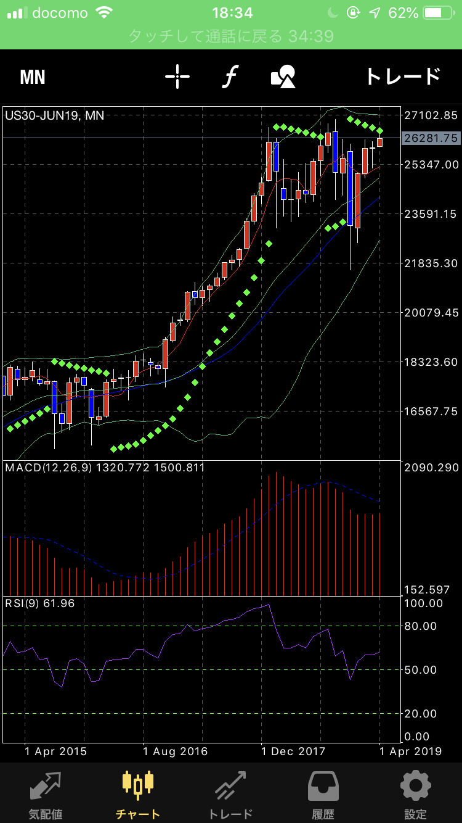This screenshot has width=462, height=823.
Task: Tap the current price label 26281.75
Action: coord(431,138)
